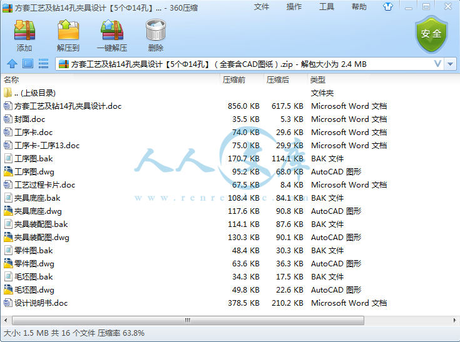Click the 一键解压 one-click extract icon
This screenshot has width=460, height=342.
112,30
